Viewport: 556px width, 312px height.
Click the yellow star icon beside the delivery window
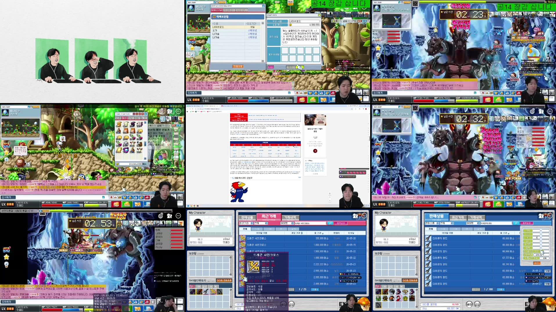point(192,48)
